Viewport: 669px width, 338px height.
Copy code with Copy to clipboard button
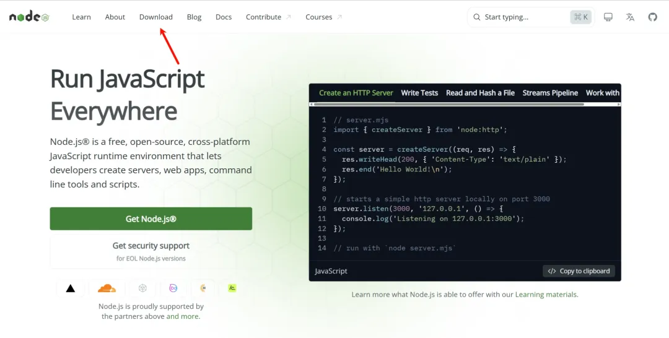(579, 271)
